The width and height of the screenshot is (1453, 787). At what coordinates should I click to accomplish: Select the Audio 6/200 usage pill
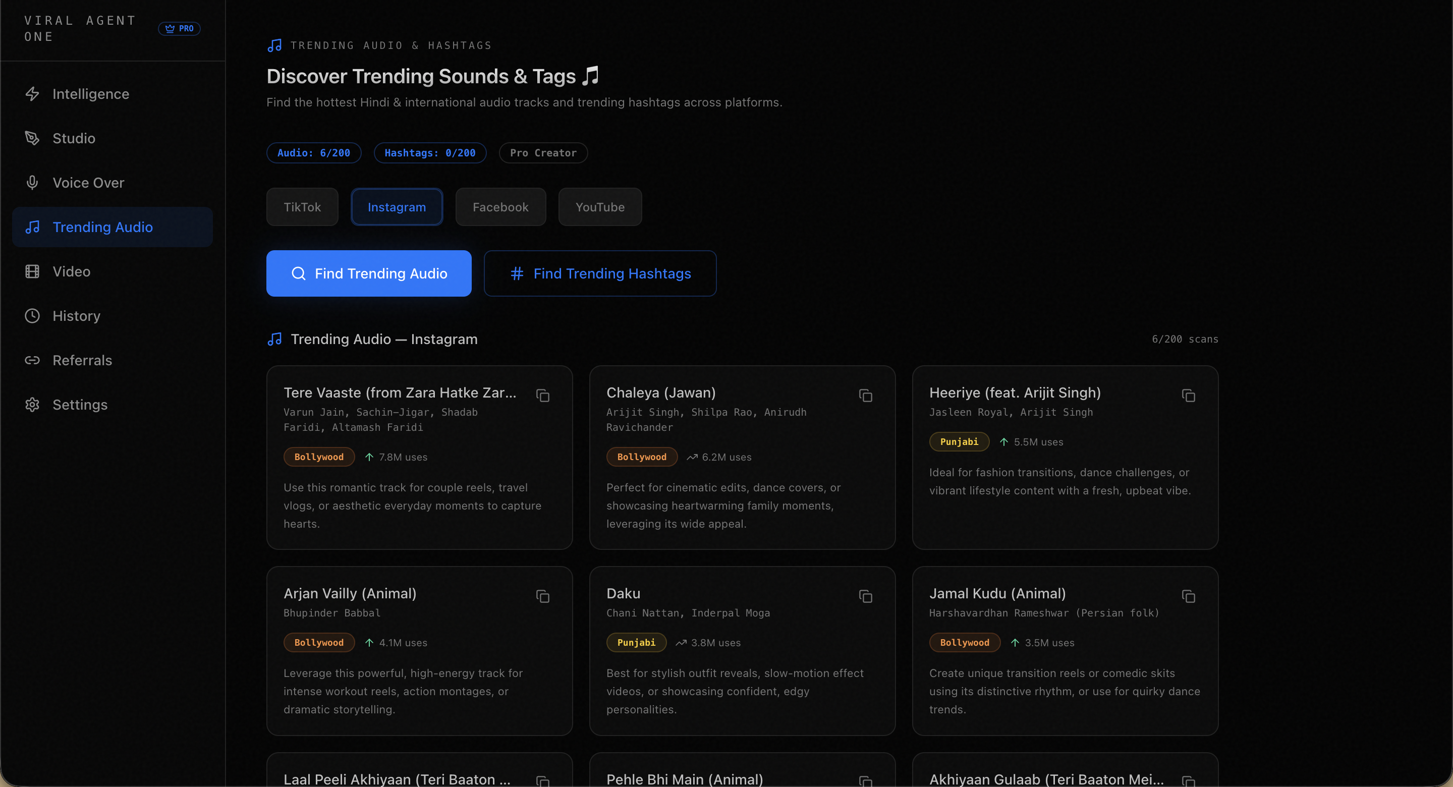point(314,153)
